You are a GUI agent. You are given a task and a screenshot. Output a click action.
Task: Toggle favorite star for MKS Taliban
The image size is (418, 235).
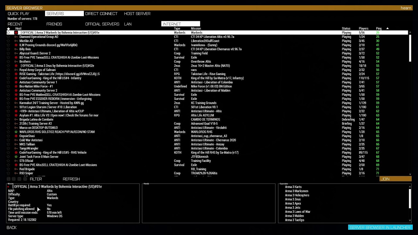pyautogui.click(x=8, y=144)
